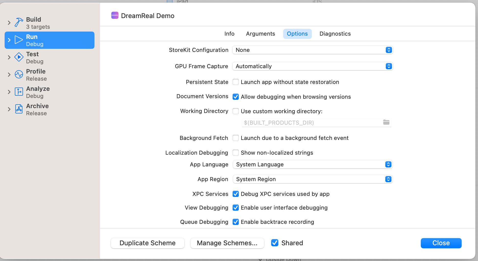This screenshot has height=261, width=478.
Task: Click the Test diamond icon
Action: (19, 57)
